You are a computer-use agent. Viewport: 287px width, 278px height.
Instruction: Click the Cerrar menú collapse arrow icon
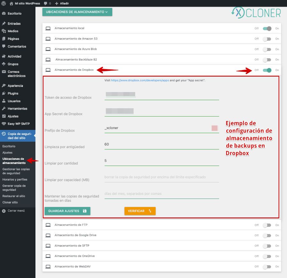pyautogui.click(x=4, y=211)
